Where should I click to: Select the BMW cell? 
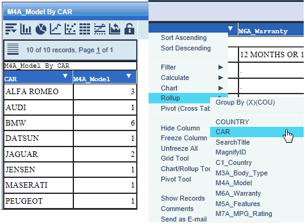point(38,123)
